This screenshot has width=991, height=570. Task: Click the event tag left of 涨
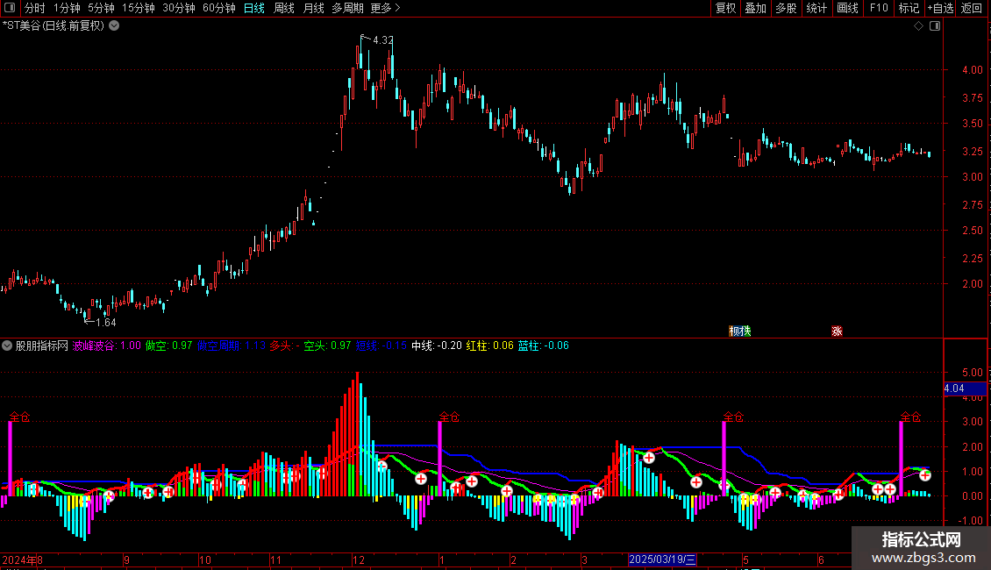[739, 331]
